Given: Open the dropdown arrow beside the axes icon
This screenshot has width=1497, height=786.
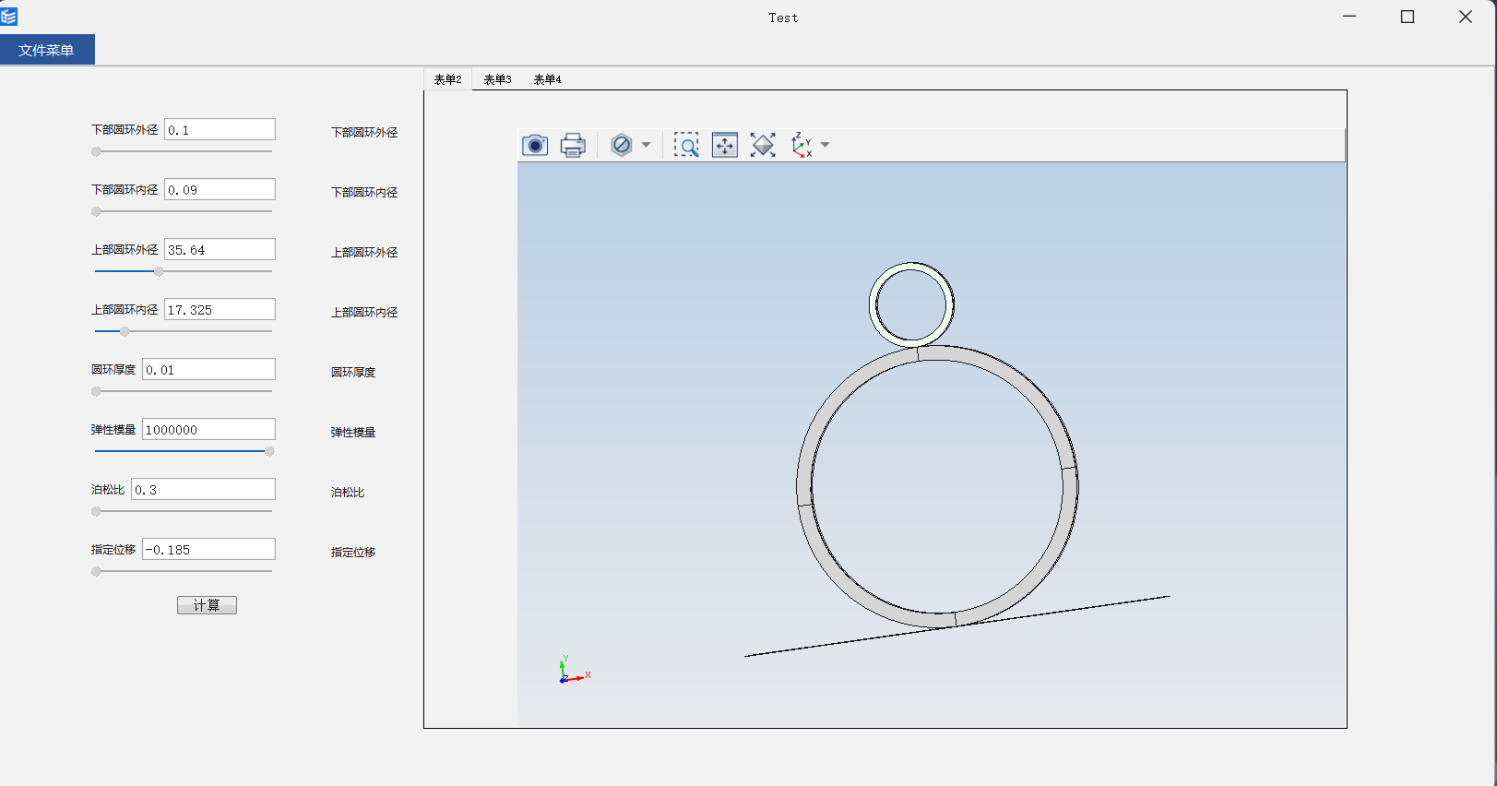Looking at the screenshot, I should [826, 145].
